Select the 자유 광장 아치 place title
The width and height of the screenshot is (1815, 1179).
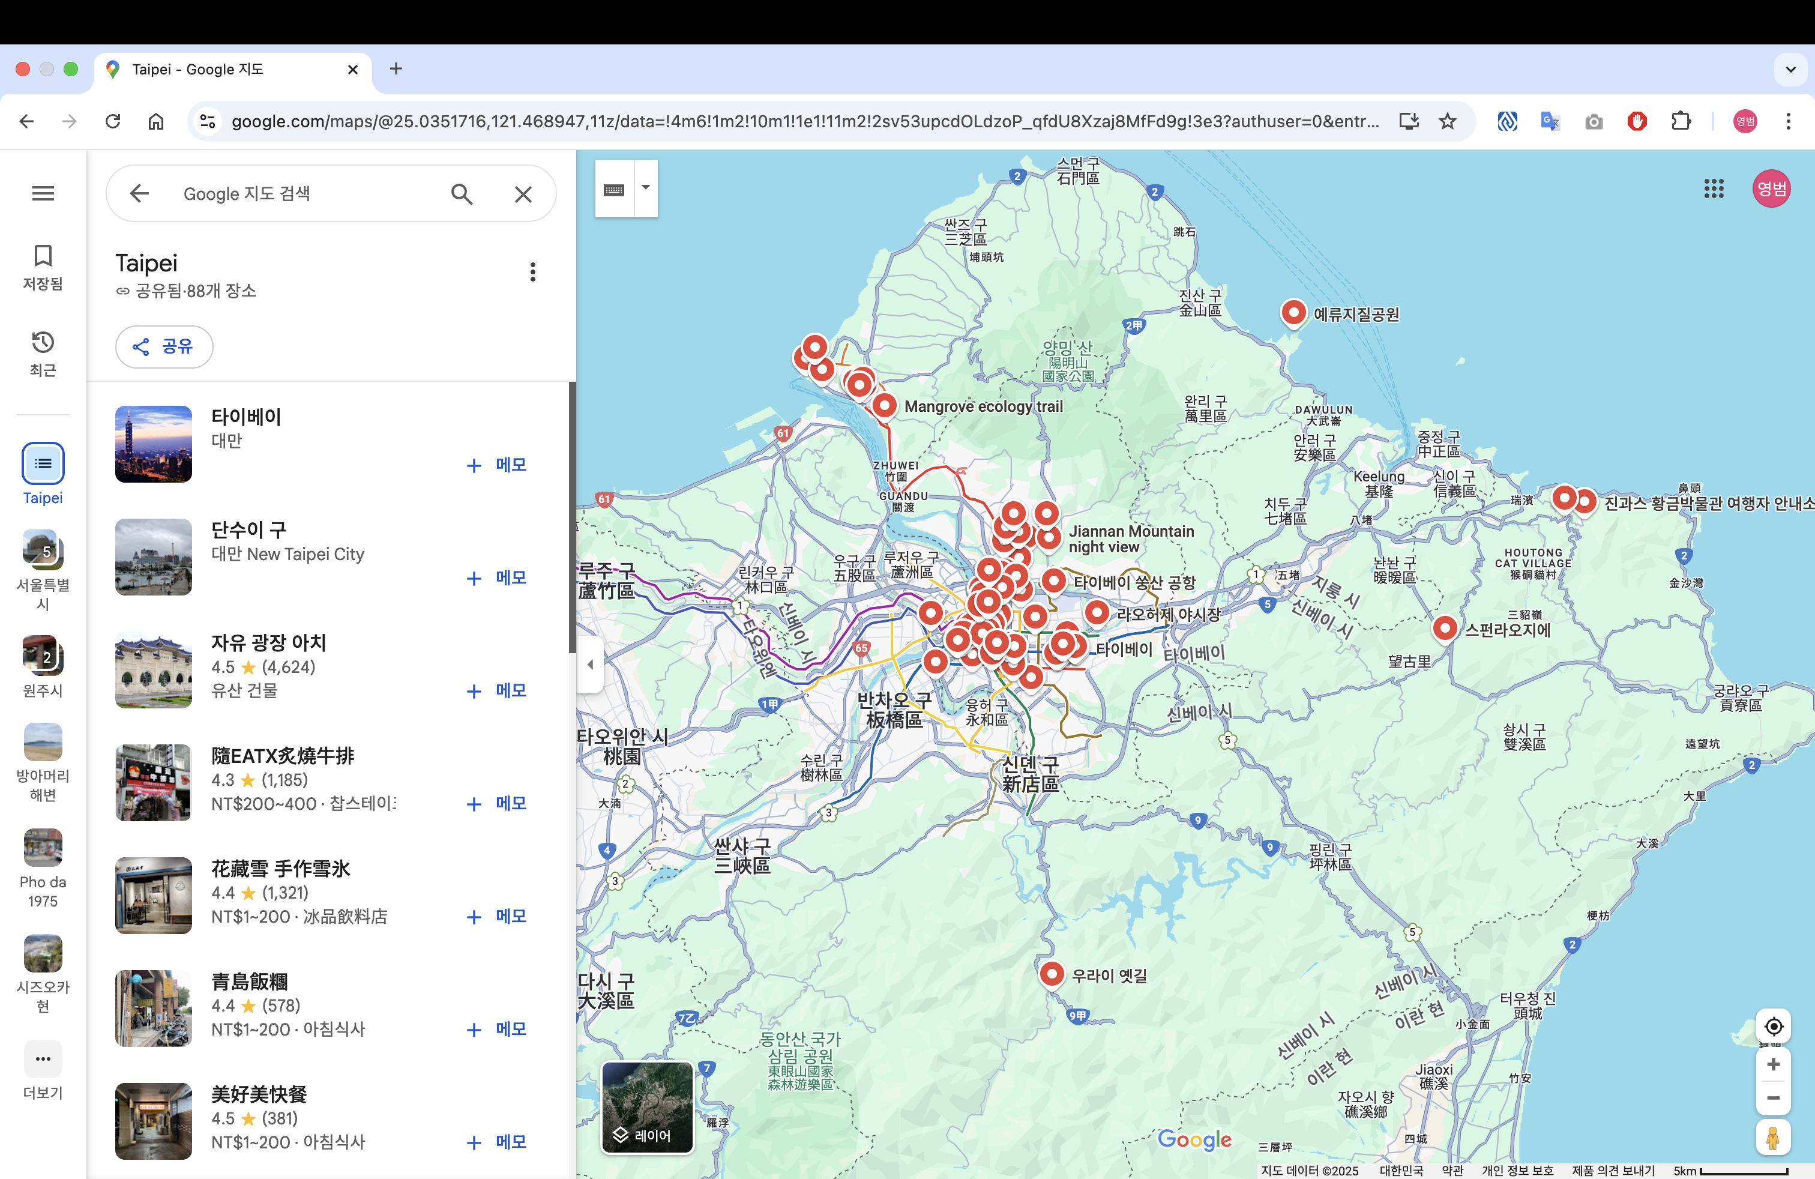[x=268, y=642]
